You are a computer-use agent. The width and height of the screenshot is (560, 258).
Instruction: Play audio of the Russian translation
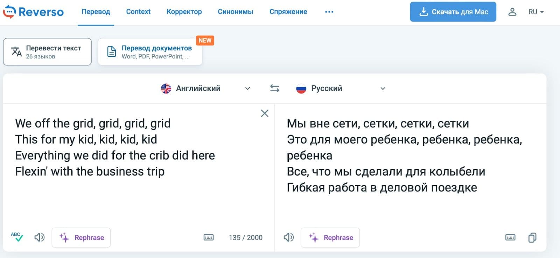point(288,238)
